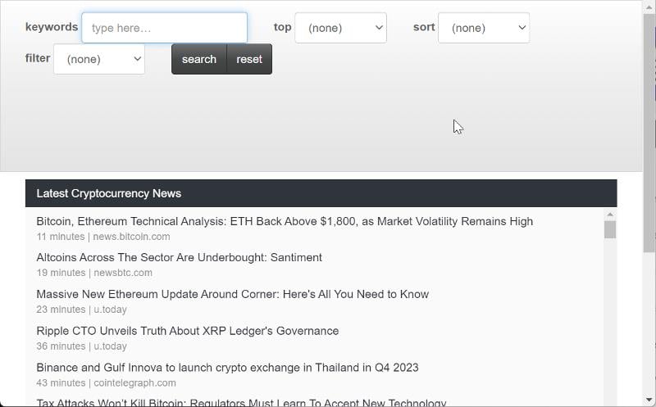Focus the keywords text input

click(x=165, y=28)
